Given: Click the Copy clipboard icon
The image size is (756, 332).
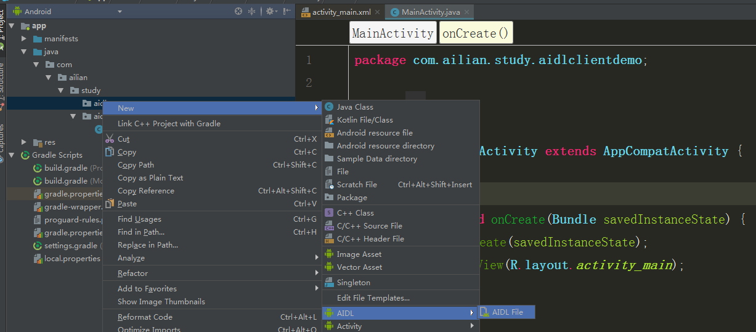Looking at the screenshot, I should (x=110, y=152).
